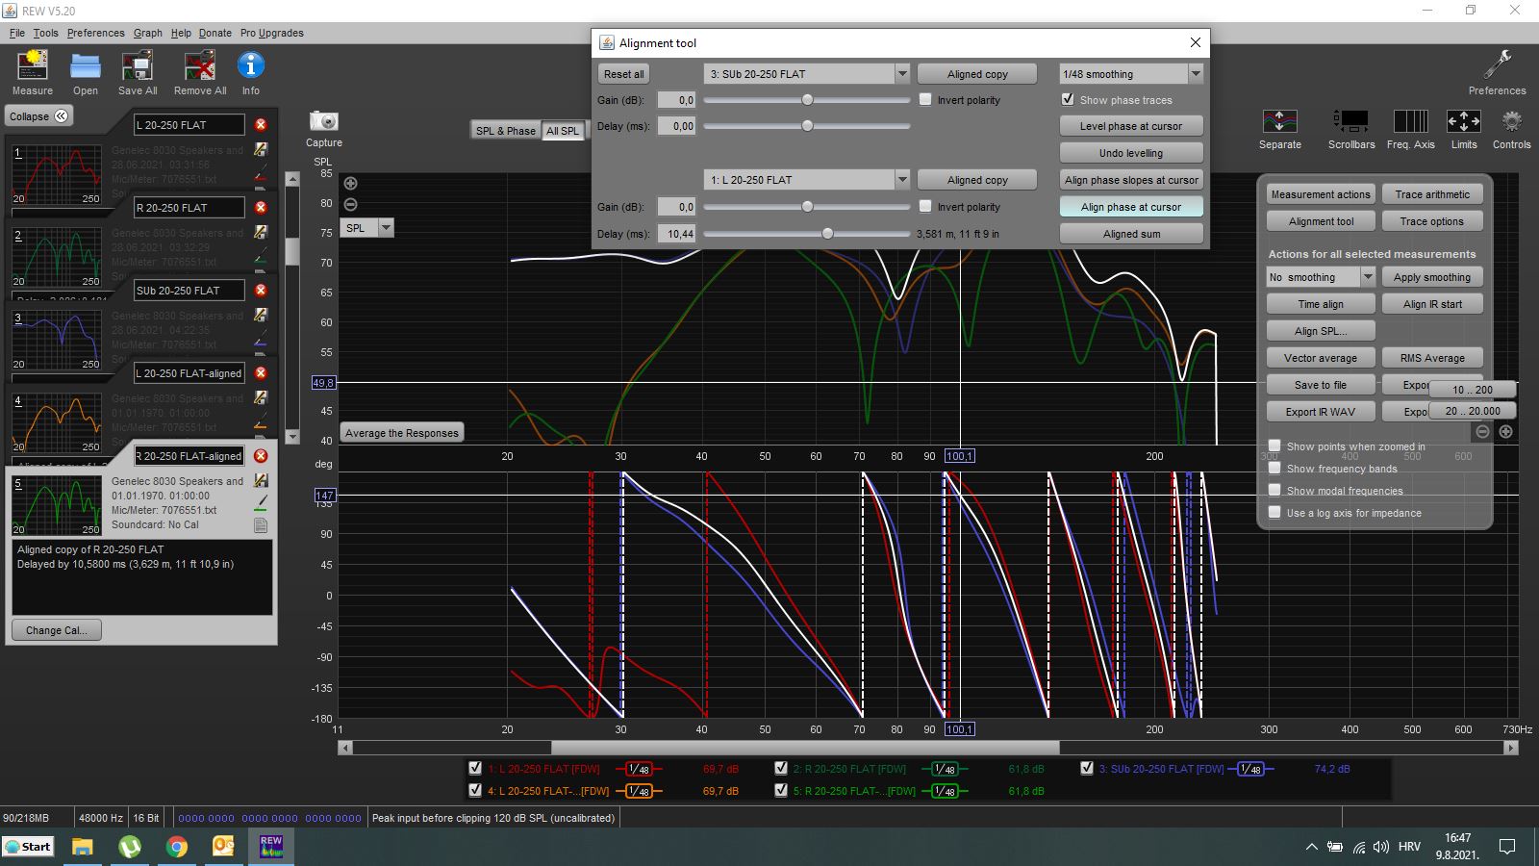Open the 3: SUb 20-250 FLAT measurement dropdown
1539x866 pixels.
(x=902, y=74)
